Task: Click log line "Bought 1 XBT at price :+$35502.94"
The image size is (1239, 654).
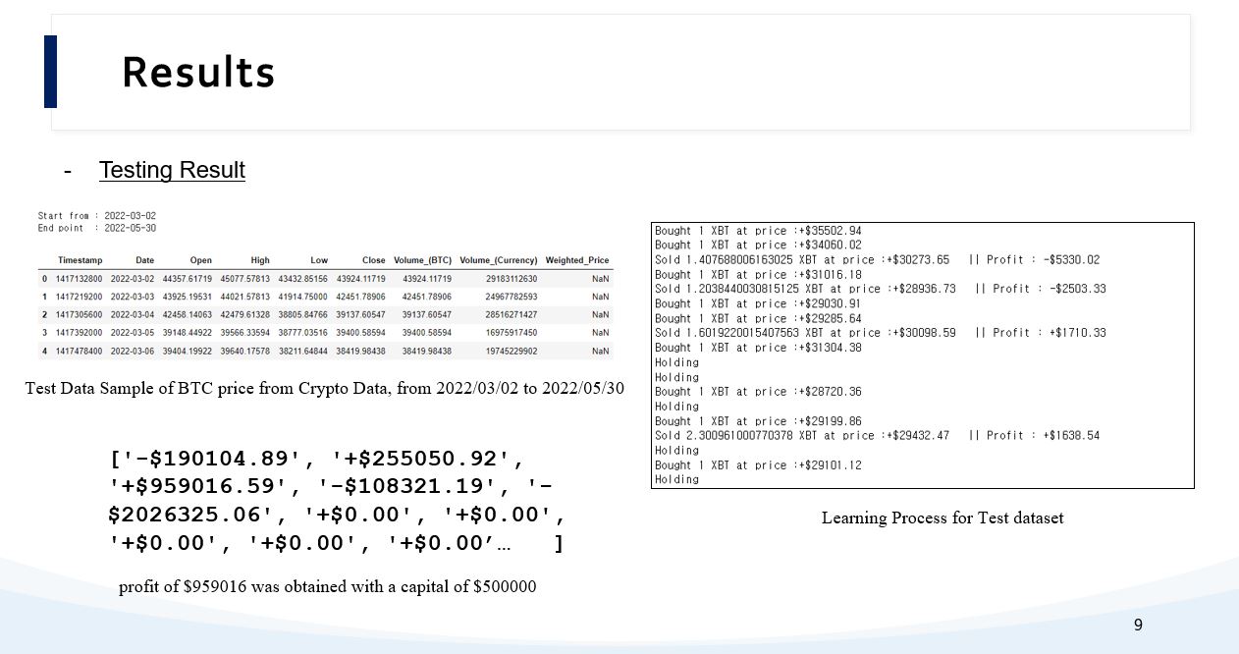Action: click(x=759, y=231)
